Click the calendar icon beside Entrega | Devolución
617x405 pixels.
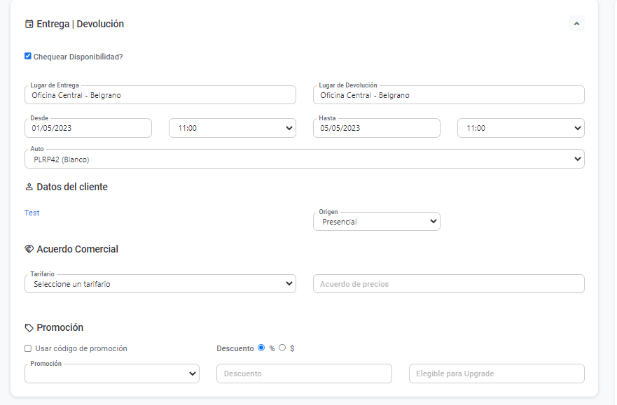(29, 24)
